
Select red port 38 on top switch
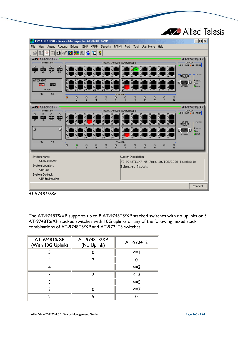(127, 87)
